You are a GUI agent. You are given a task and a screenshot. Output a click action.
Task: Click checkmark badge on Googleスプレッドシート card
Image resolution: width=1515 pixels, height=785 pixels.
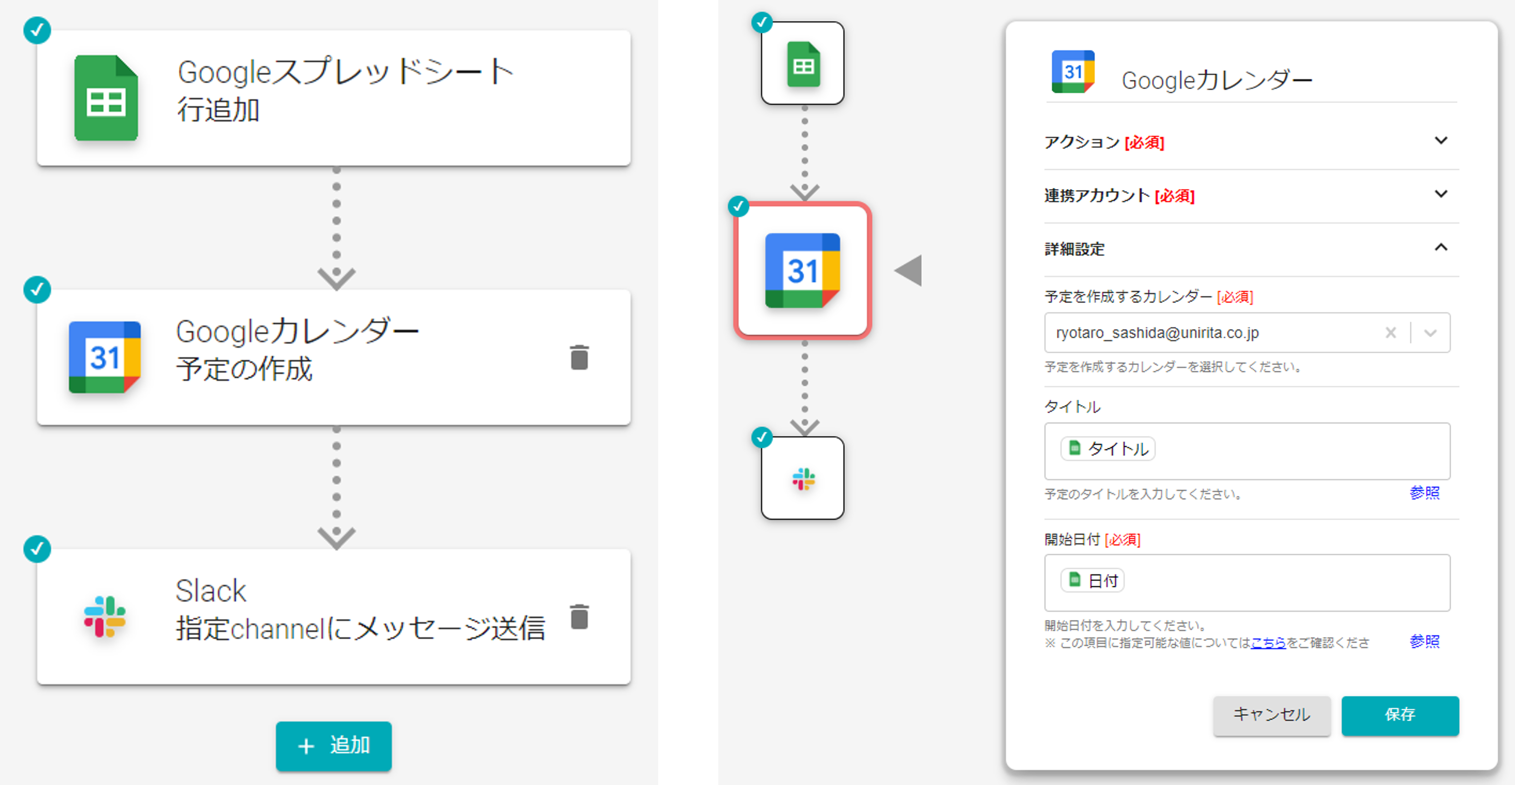click(37, 30)
